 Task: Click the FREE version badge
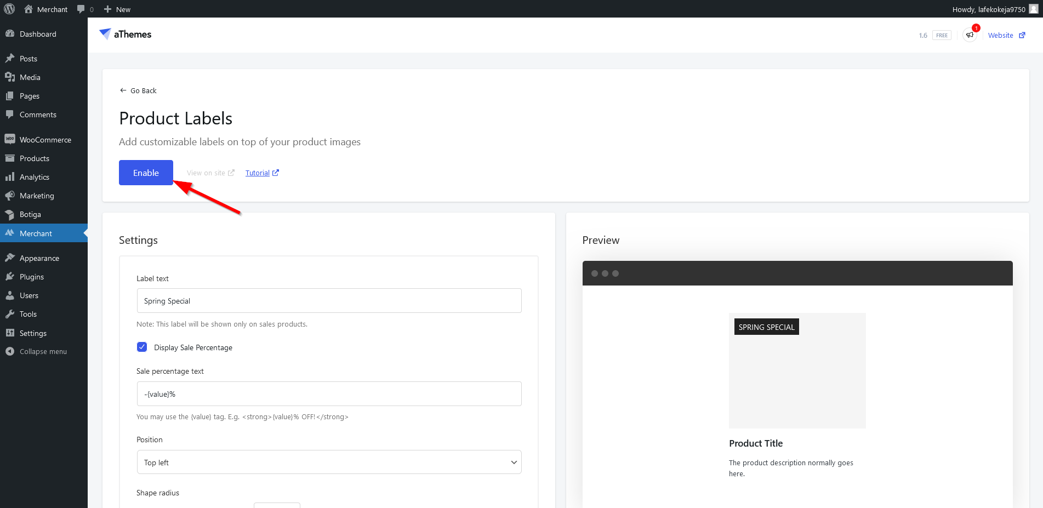[942, 35]
